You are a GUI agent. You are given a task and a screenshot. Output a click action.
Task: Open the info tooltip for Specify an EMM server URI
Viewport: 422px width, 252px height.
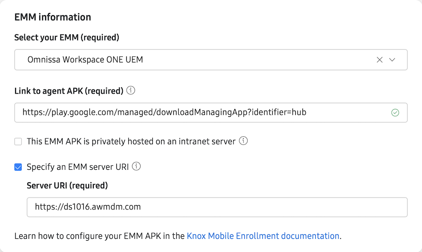136,167
